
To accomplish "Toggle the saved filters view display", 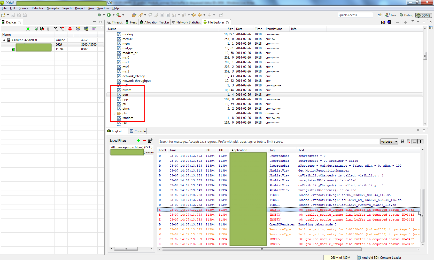I will (x=415, y=141).
